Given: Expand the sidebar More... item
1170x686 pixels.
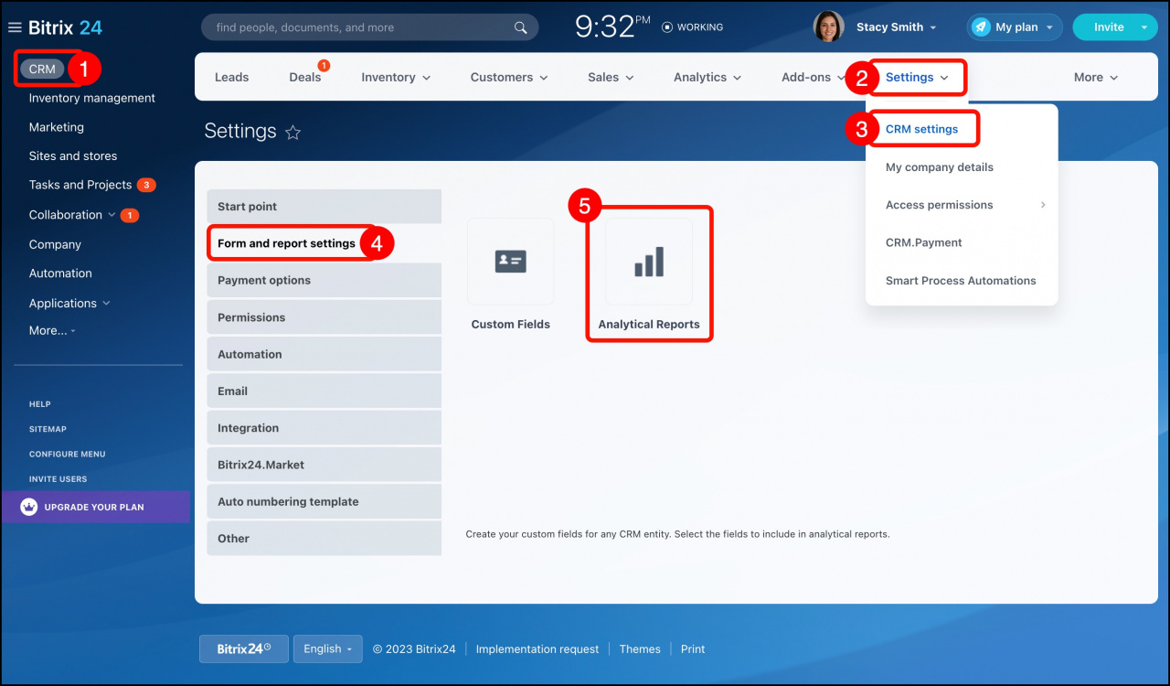Looking at the screenshot, I should coord(52,330).
